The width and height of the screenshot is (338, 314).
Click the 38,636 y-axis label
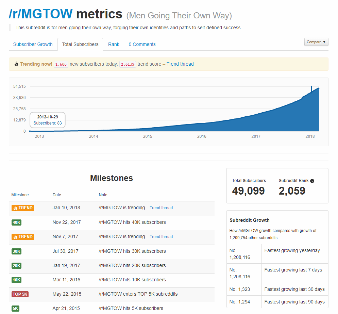[19, 98]
